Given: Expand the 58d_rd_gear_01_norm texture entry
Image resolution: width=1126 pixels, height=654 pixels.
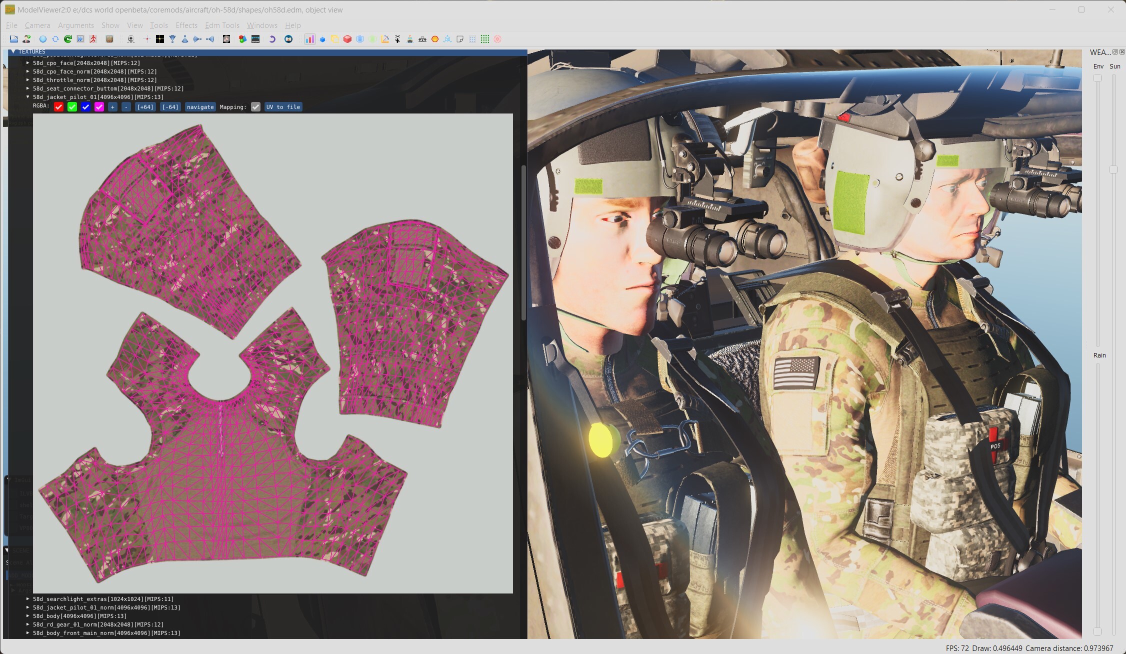Looking at the screenshot, I should pyautogui.click(x=28, y=624).
